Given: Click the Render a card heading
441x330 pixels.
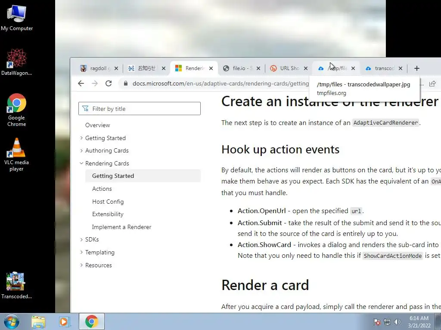Looking at the screenshot, I should point(265,285).
